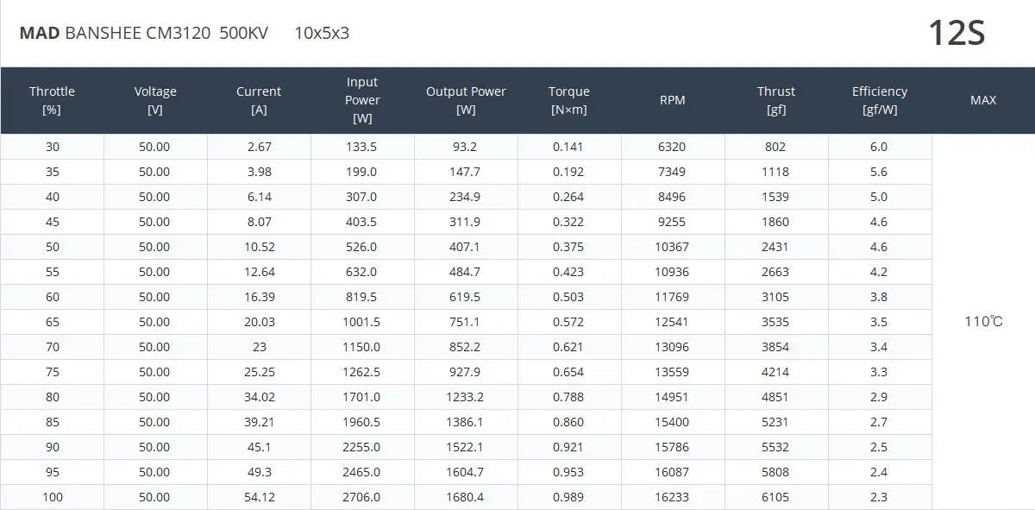Click the Output Power [W] header
The width and height of the screenshot is (1035, 510).
(x=466, y=100)
